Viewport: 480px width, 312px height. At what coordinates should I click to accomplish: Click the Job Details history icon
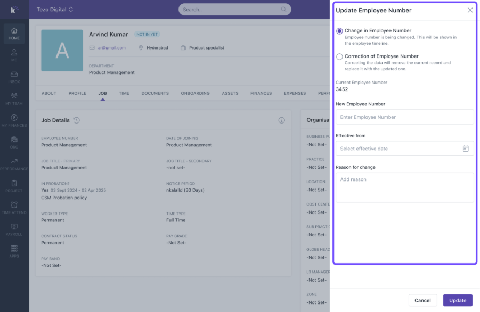tap(77, 120)
